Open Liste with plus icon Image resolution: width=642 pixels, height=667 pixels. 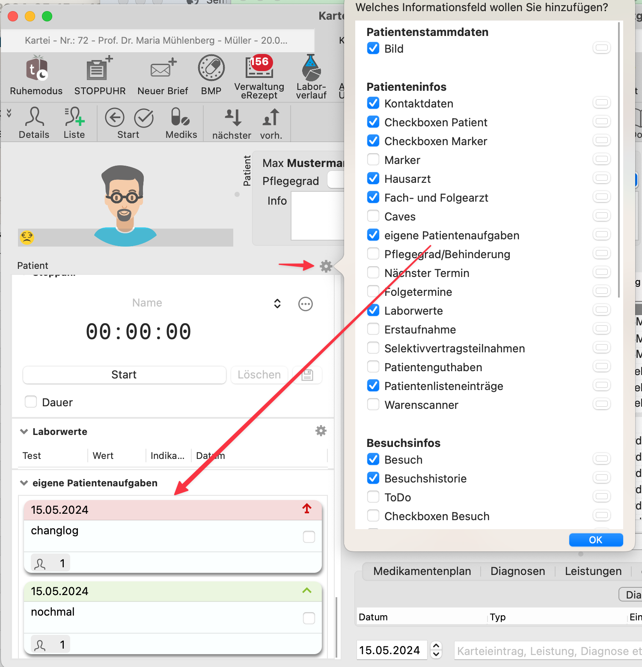(x=74, y=123)
